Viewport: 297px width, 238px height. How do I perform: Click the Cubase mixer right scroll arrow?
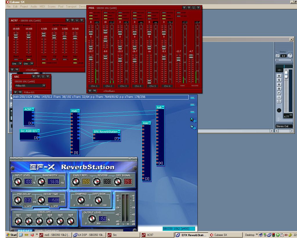[292, 131]
